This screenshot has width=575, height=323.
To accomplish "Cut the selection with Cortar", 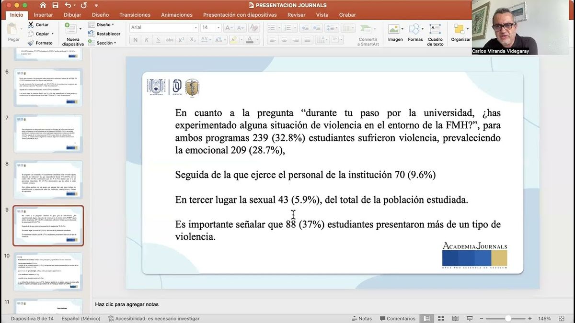I will 38,24.
